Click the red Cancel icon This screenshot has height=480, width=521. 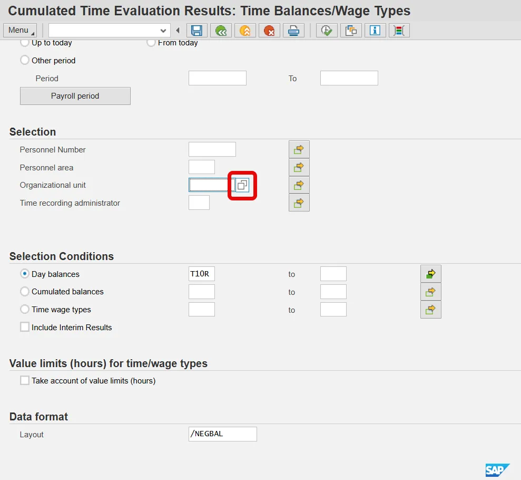pos(269,31)
